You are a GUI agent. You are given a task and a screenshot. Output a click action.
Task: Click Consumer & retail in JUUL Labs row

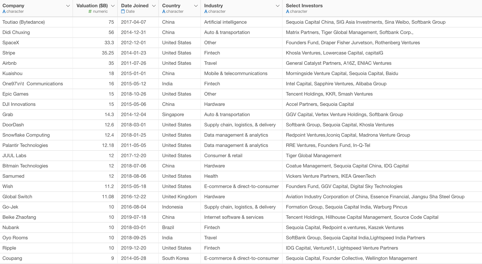(223, 156)
